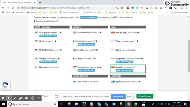Open the Chrome three-dot menu
Screen dimensions: 190x107
187,8
